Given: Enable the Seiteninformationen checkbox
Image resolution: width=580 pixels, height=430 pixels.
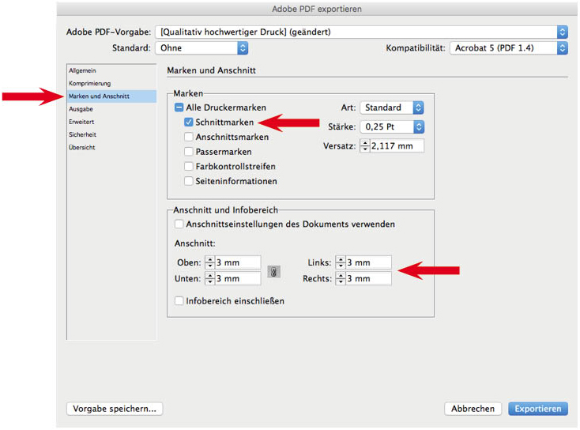Looking at the screenshot, I should coord(188,181).
